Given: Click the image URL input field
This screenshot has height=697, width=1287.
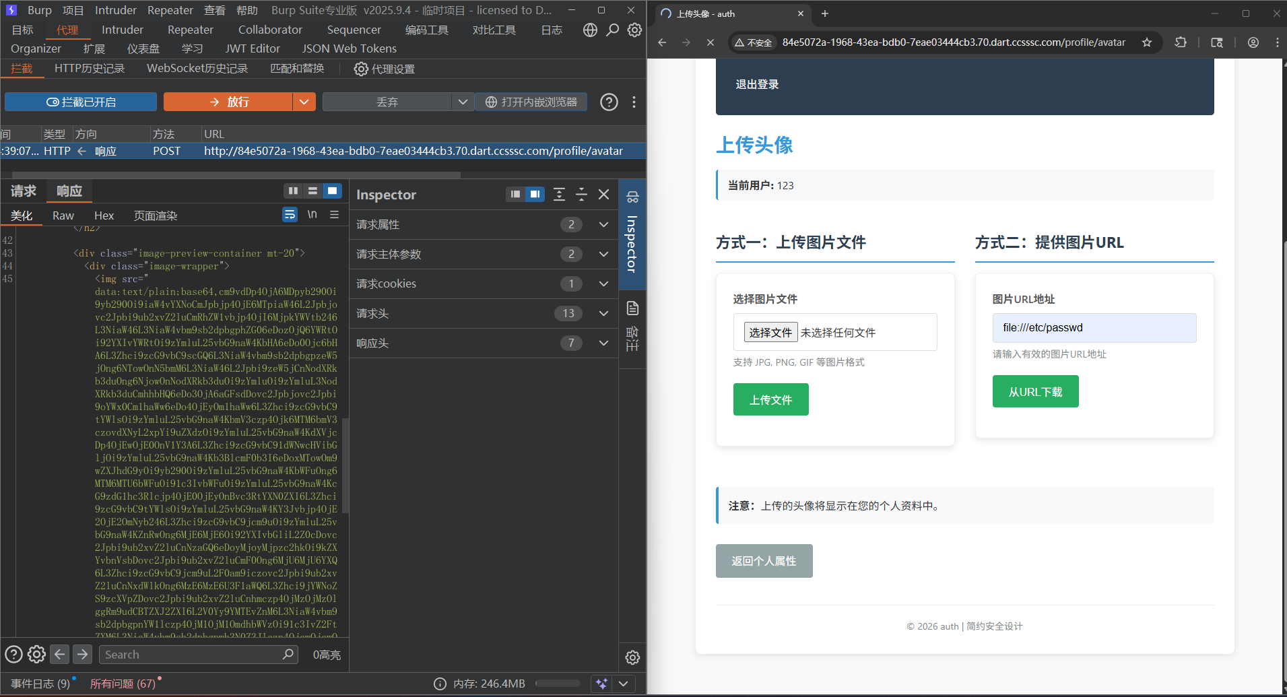Looking at the screenshot, I should click(1094, 328).
